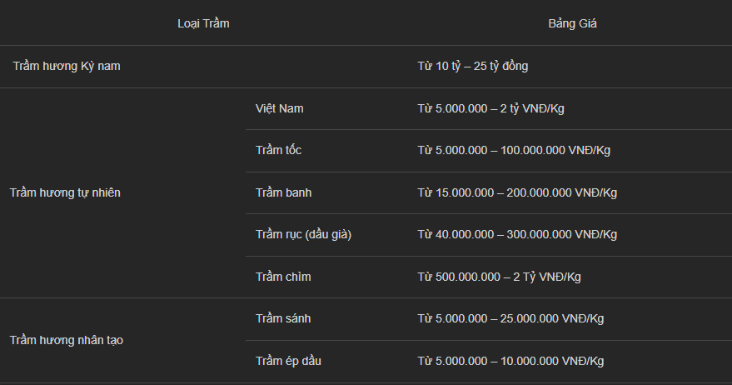Select price Từ 5.000.000 – 25.000.000 VNĐ/Kg

[510, 318]
